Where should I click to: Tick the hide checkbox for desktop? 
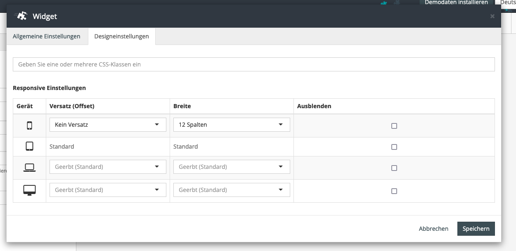pyautogui.click(x=394, y=191)
